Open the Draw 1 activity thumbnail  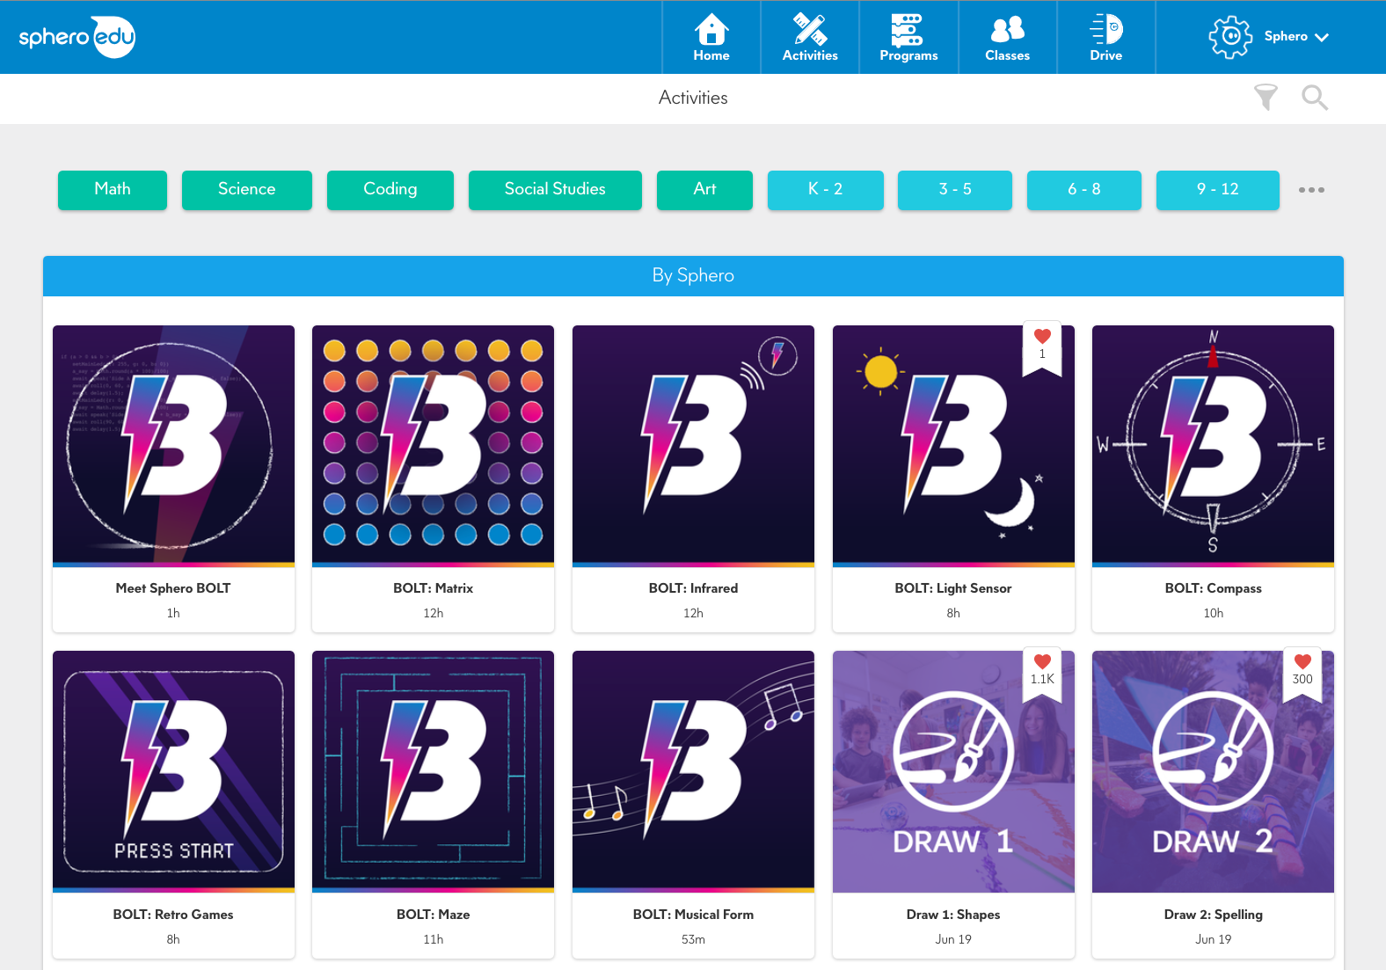point(953,771)
